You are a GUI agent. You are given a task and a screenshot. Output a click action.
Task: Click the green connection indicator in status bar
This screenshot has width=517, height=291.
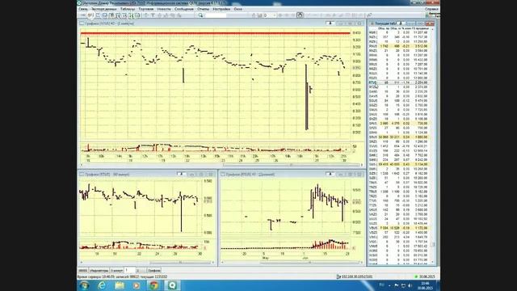point(416,276)
